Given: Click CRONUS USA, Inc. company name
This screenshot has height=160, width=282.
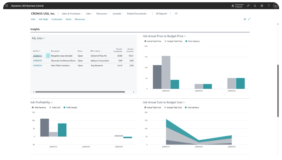Looking at the screenshot, I should click(x=43, y=14).
